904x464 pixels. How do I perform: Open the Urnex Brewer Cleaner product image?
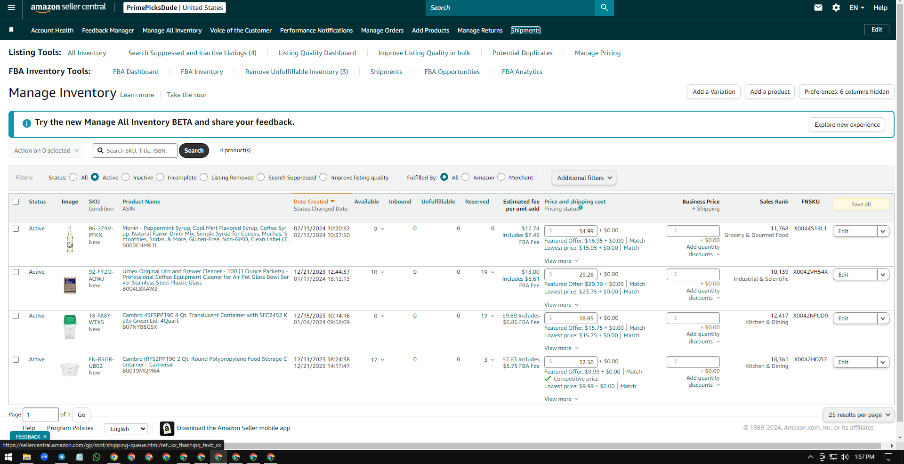[70, 285]
